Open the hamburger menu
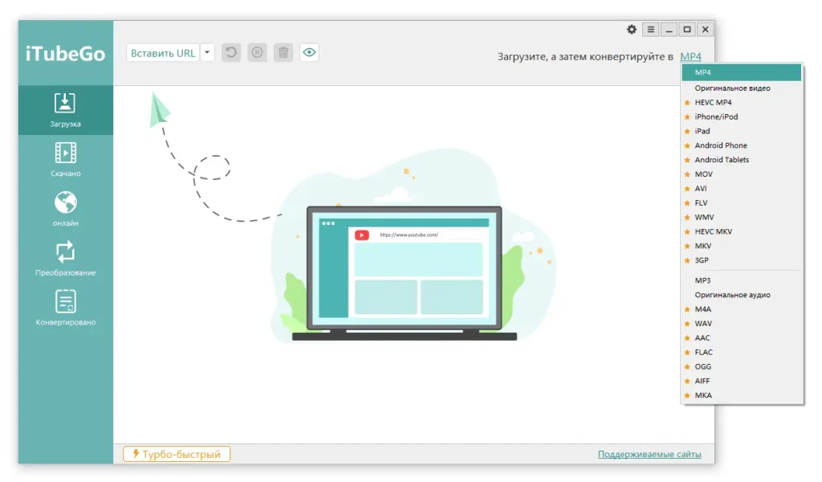822x482 pixels. pyautogui.click(x=652, y=29)
